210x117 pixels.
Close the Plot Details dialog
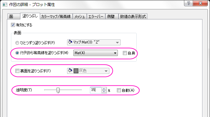[200, 3]
